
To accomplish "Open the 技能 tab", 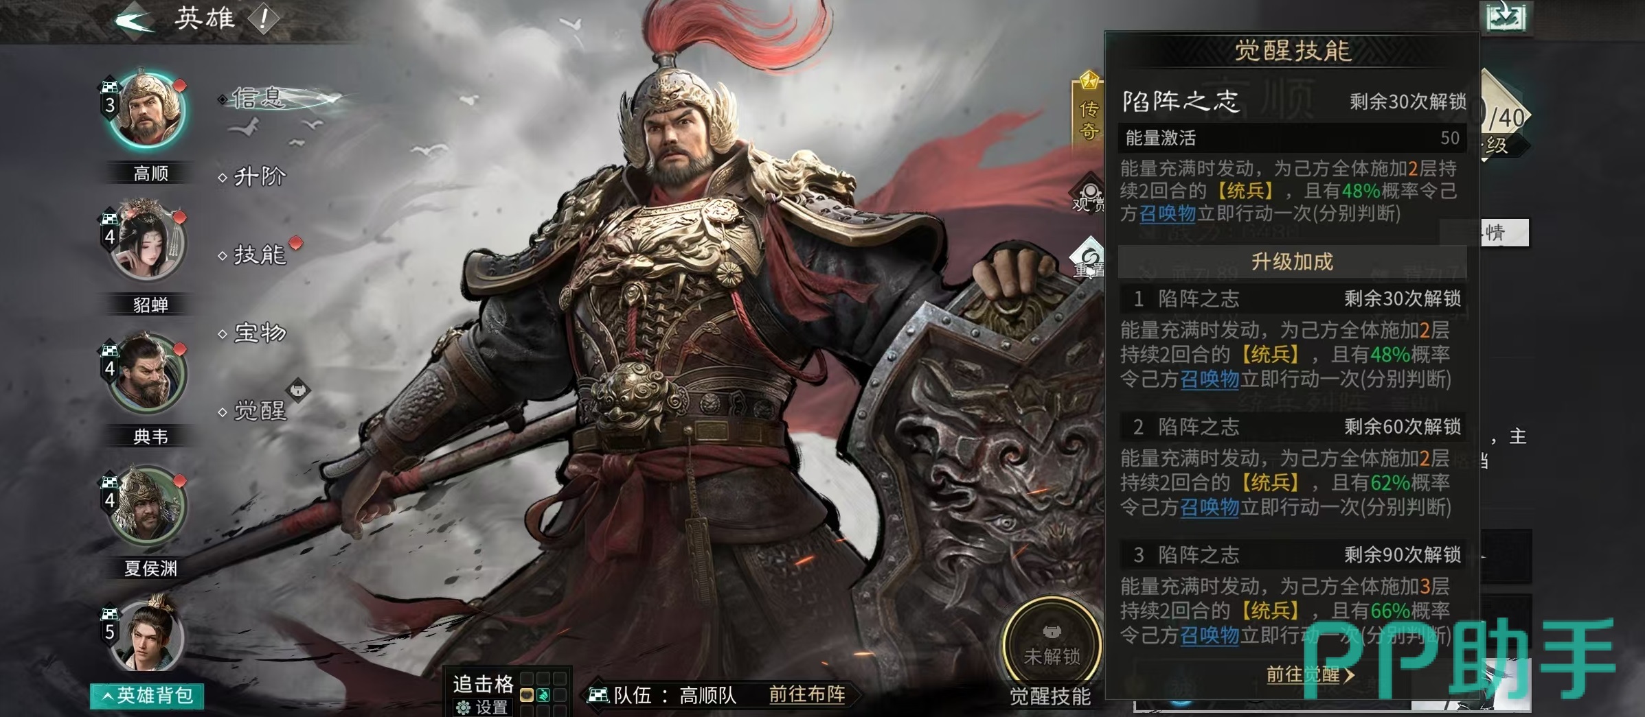I will point(258,255).
